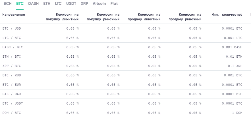Open the Fiat tab
Screen dimensions: 251x117
[114, 3]
